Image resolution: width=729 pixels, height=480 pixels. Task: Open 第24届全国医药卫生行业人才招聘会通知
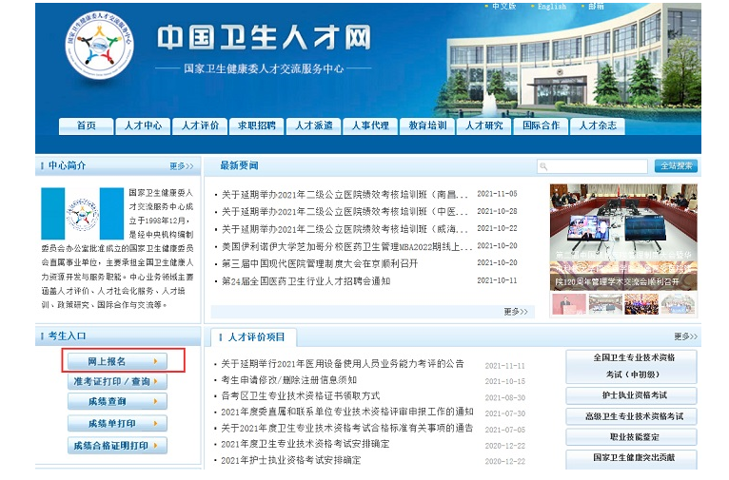tap(305, 281)
